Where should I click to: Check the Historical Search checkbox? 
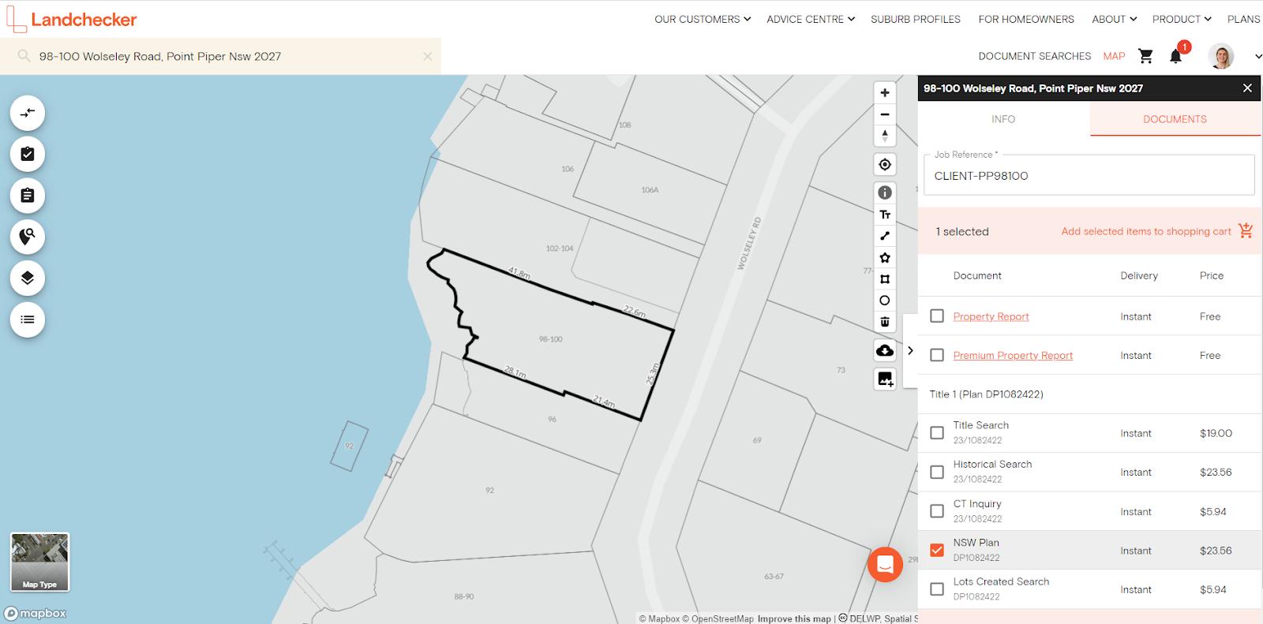937,472
